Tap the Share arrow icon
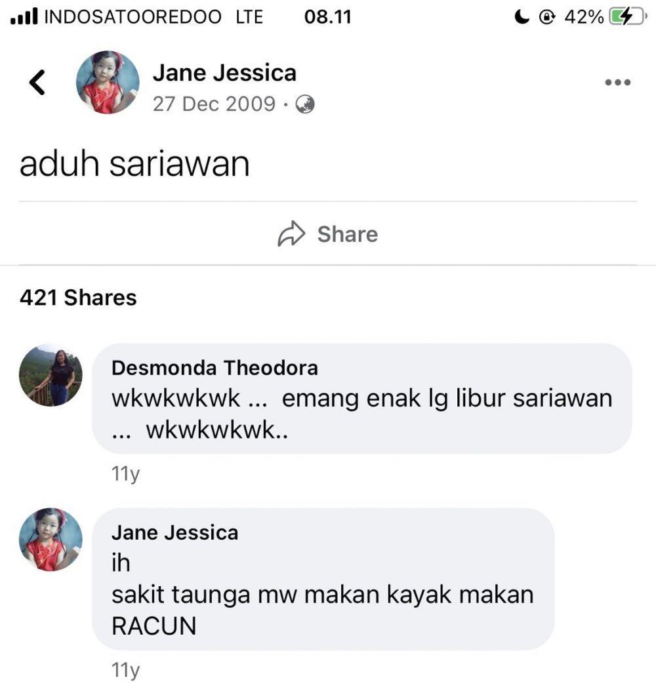The width and height of the screenshot is (656, 699). click(x=291, y=233)
